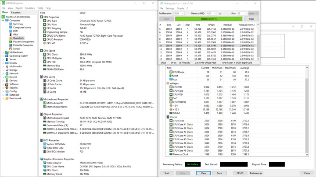316x177 pixels.
Task: Expand the Benchmark tree node
Action: coord(3,98)
